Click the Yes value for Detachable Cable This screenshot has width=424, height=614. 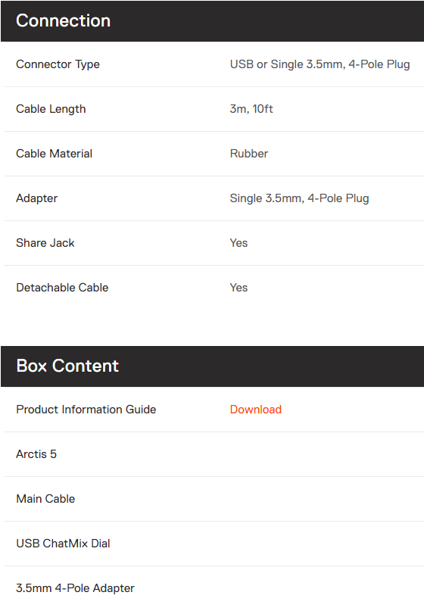(x=238, y=288)
